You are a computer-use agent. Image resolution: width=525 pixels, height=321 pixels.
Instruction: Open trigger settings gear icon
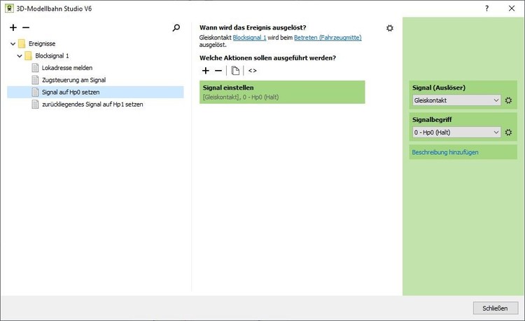pyautogui.click(x=390, y=28)
